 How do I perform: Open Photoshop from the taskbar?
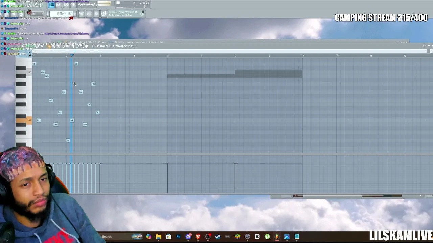coord(178,237)
